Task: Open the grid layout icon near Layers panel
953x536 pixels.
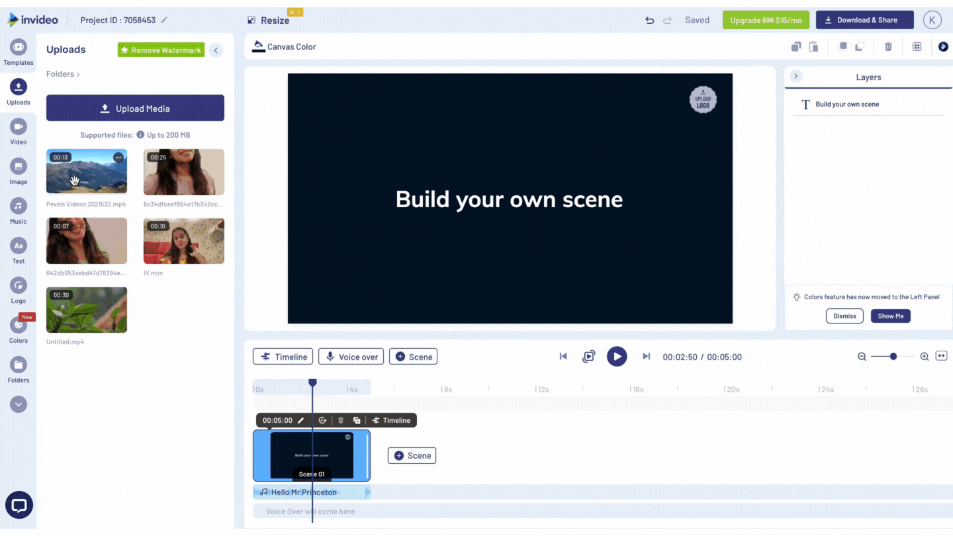Action: [917, 46]
